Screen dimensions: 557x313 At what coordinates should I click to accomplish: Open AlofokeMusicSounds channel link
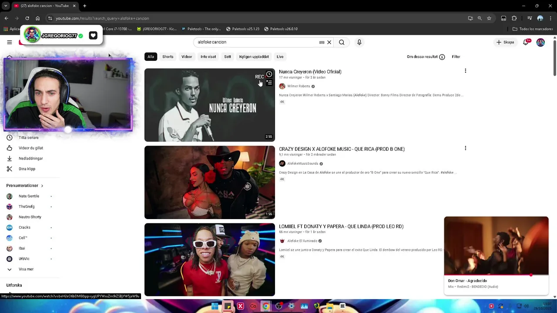pos(302,163)
